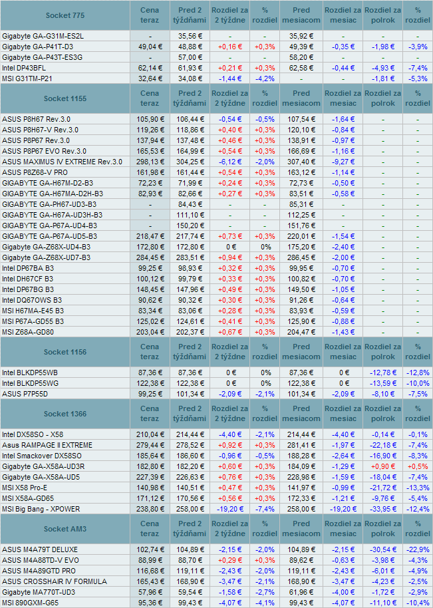Click the 57,96 € current price cell
This screenshot has width=433, height=608.
(150, 593)
